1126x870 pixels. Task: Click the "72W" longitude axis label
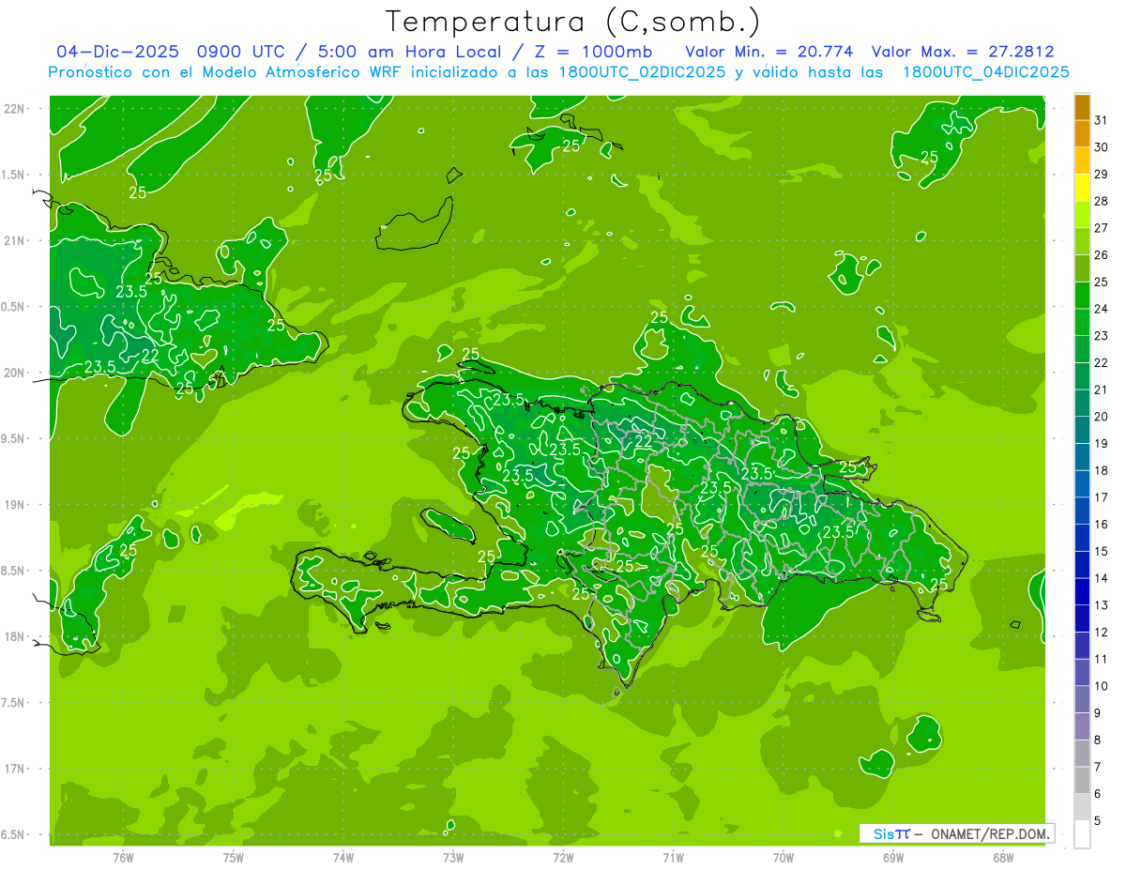[563, 858]
